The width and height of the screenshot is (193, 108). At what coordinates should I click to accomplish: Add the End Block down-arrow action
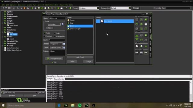[x=137, y=39]
